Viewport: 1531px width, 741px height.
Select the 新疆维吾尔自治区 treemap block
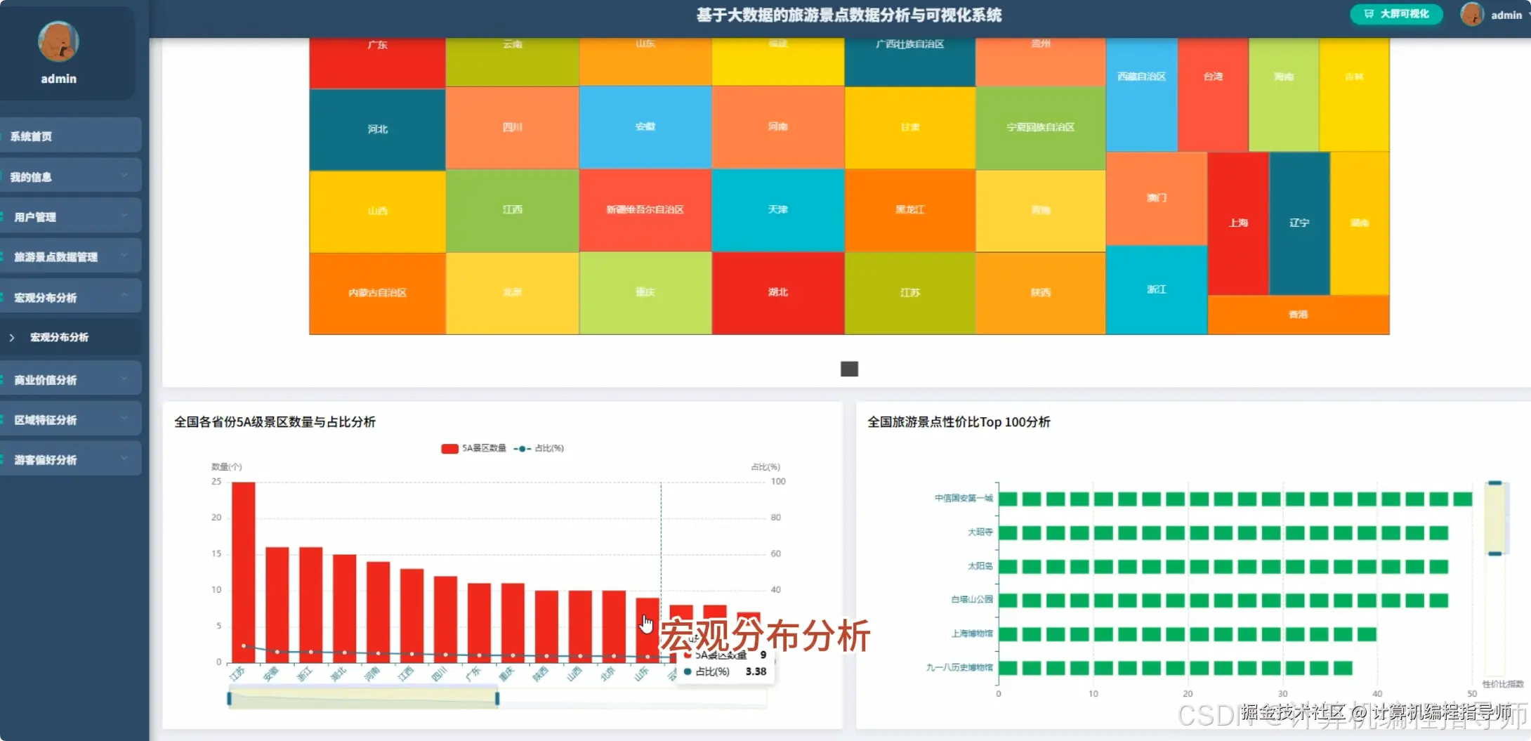pos(645,210)
